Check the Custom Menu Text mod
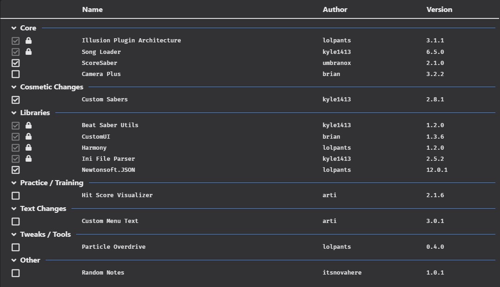500x287 pixels. [x=16, y=222]
